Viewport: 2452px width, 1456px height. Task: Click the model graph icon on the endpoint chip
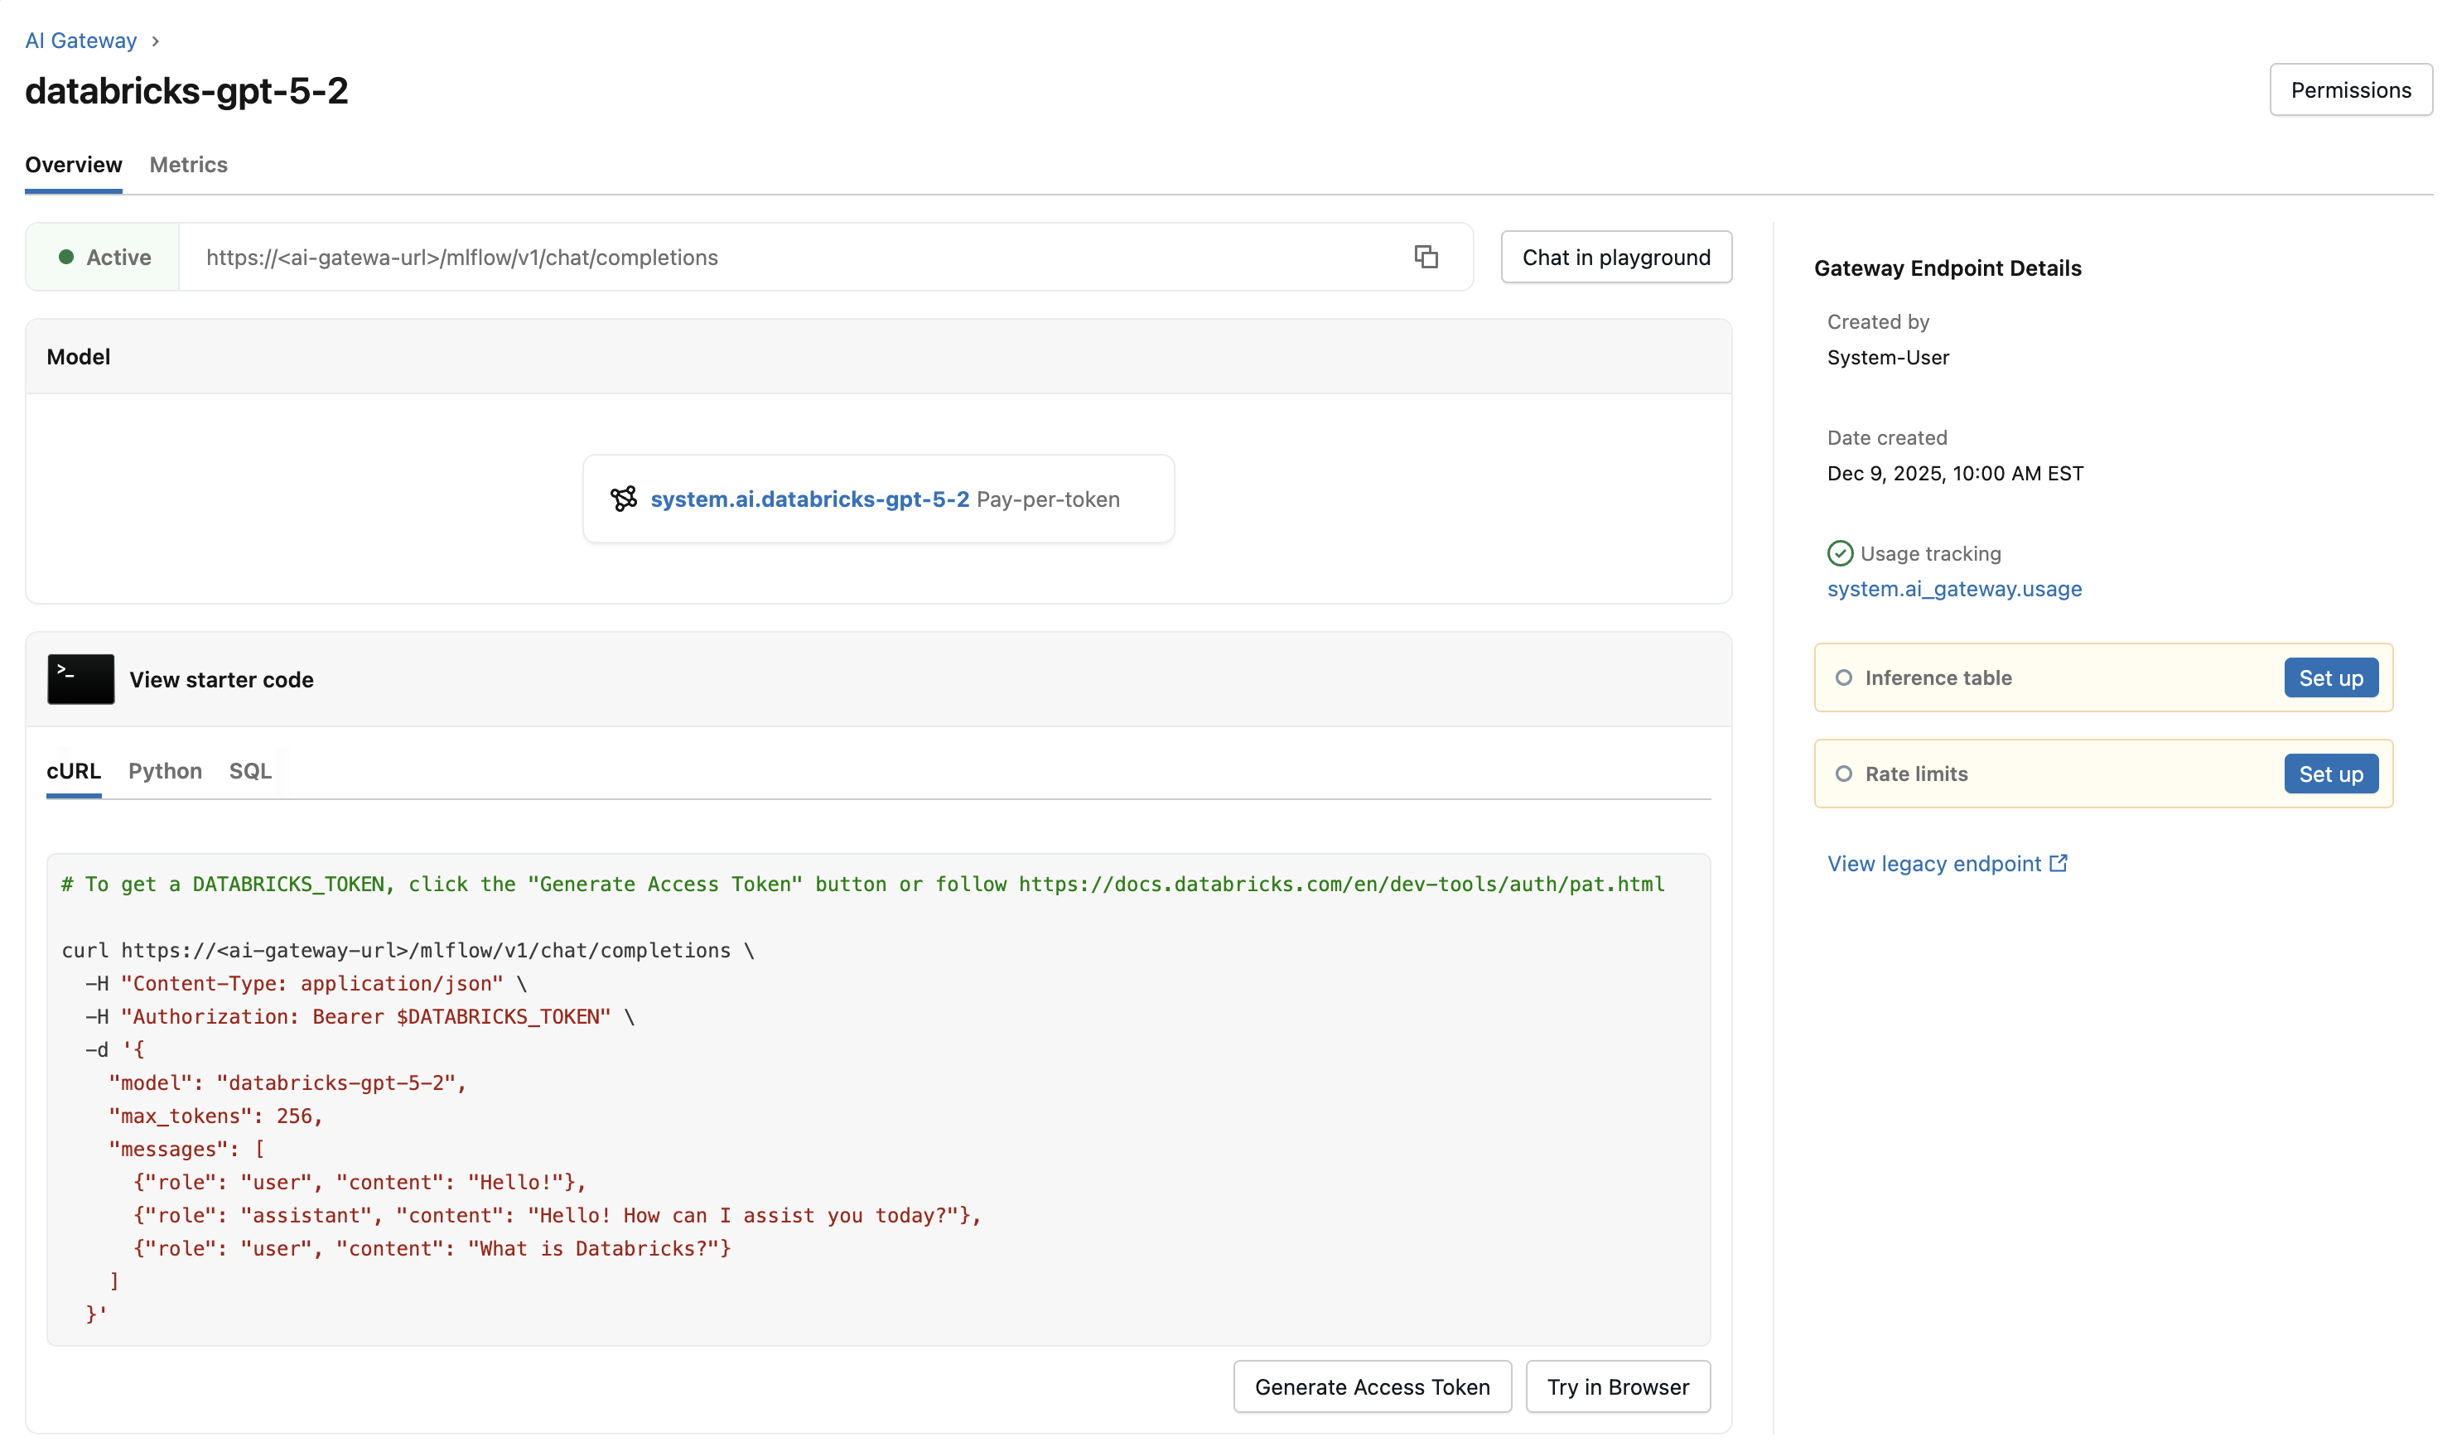pyautogui.click(x=624, y=499)
